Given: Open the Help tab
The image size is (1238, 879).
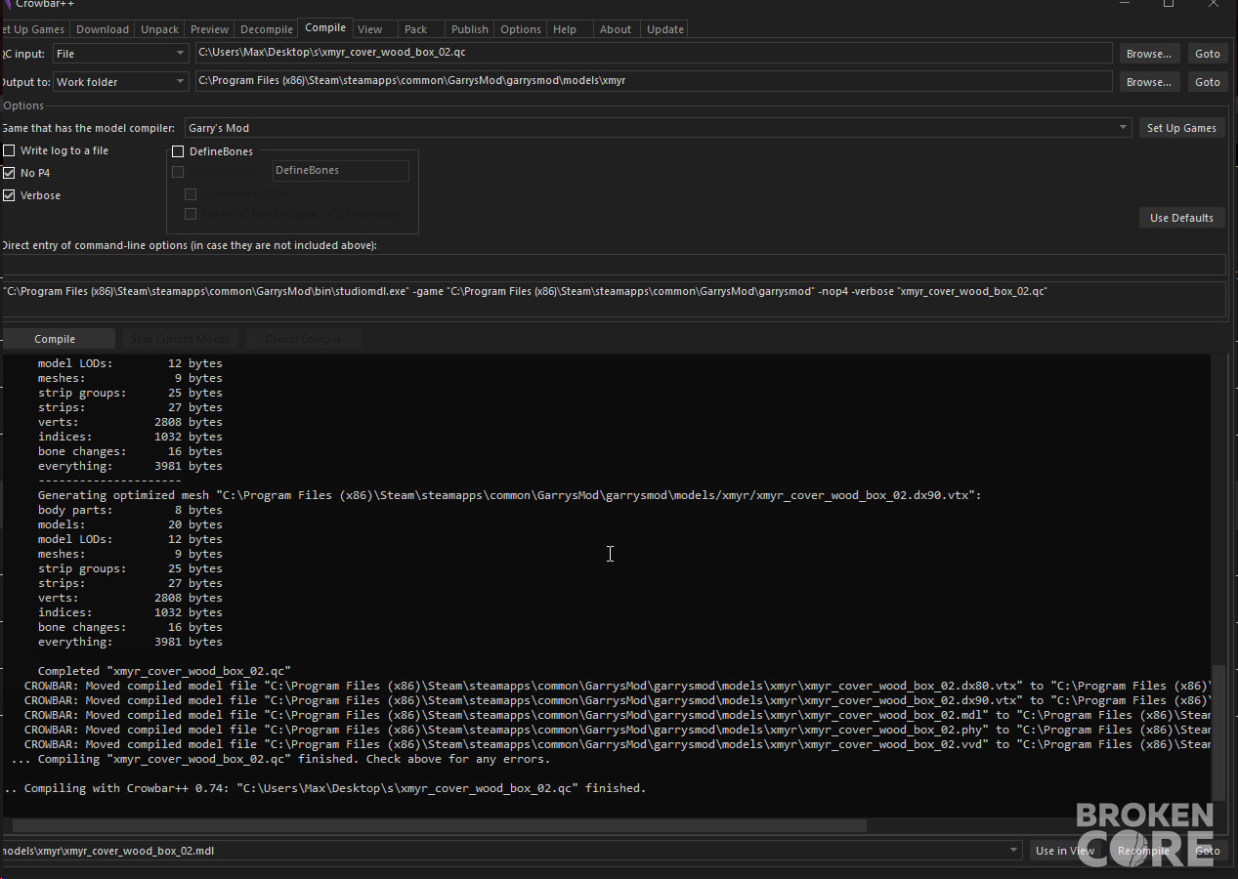Looking at the screenshot, I should (565, 29).
